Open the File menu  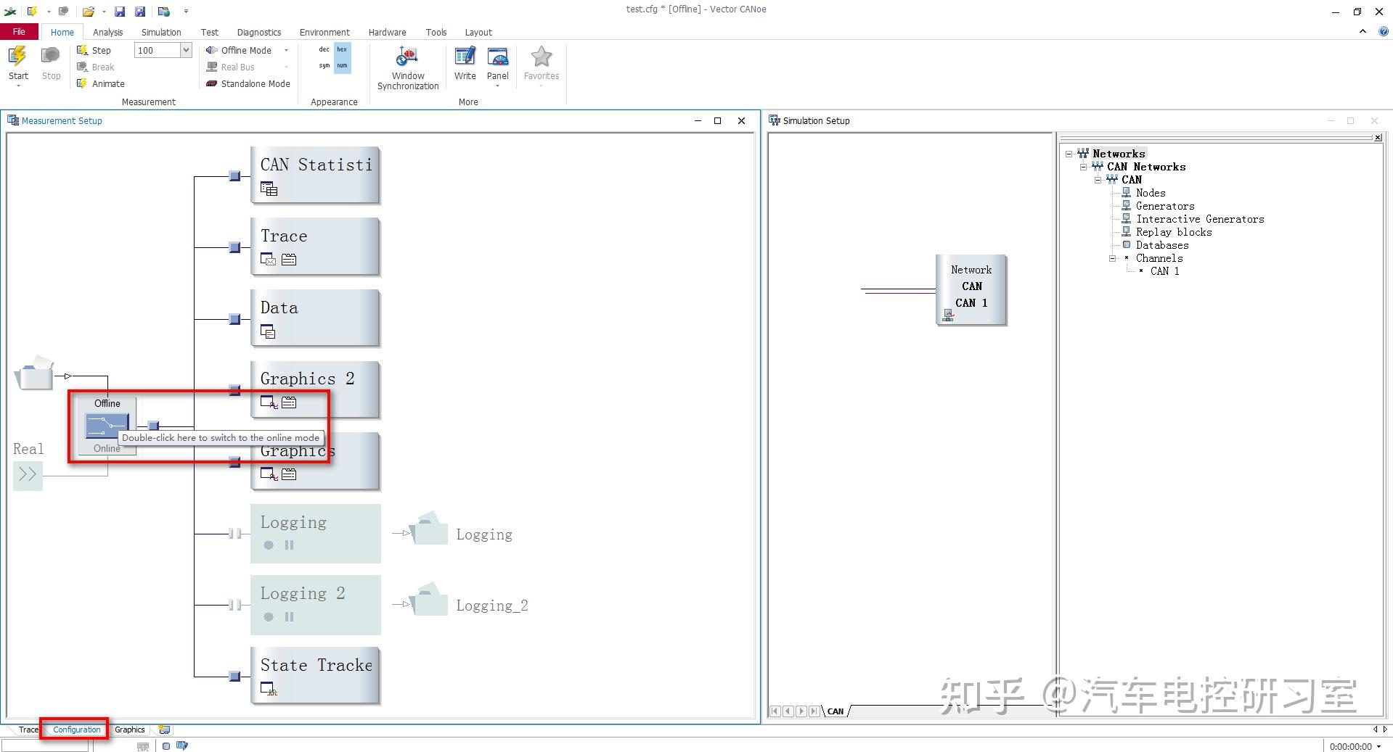coord(20,32)
